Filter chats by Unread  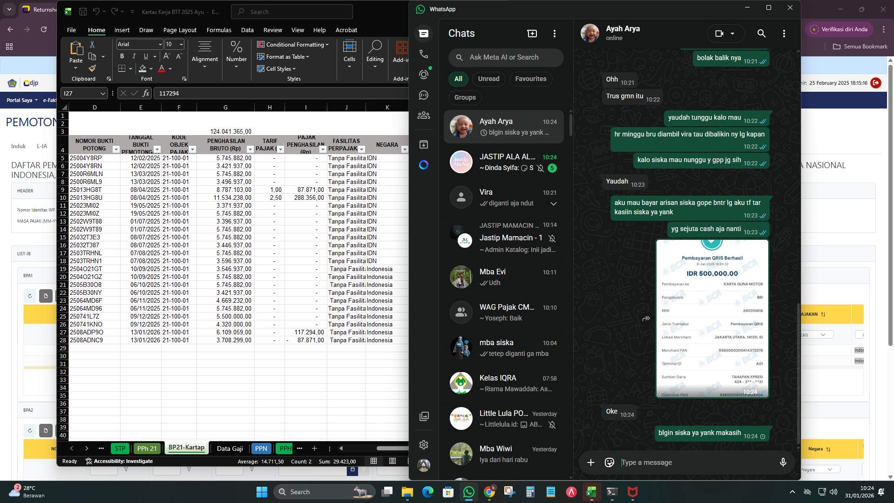[488, 79]
